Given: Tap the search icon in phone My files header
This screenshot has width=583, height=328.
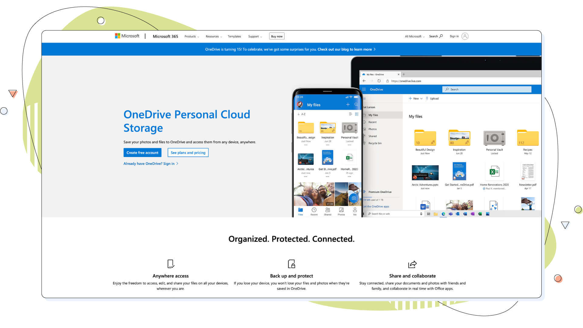Looking at the screenshot, I should pyautogui.click(x=356, y=104).
